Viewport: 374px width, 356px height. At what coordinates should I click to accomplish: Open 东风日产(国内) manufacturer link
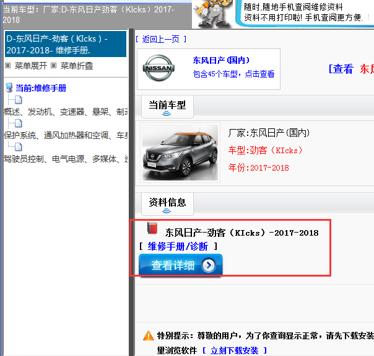click(x=221, y=60)
